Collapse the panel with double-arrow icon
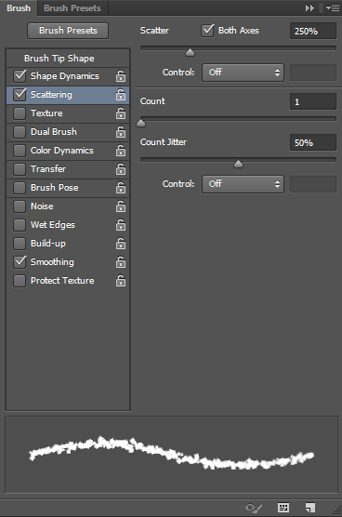The height and width of the screenshot is (517, 342). pyautogui.click(x=309, y=8)
